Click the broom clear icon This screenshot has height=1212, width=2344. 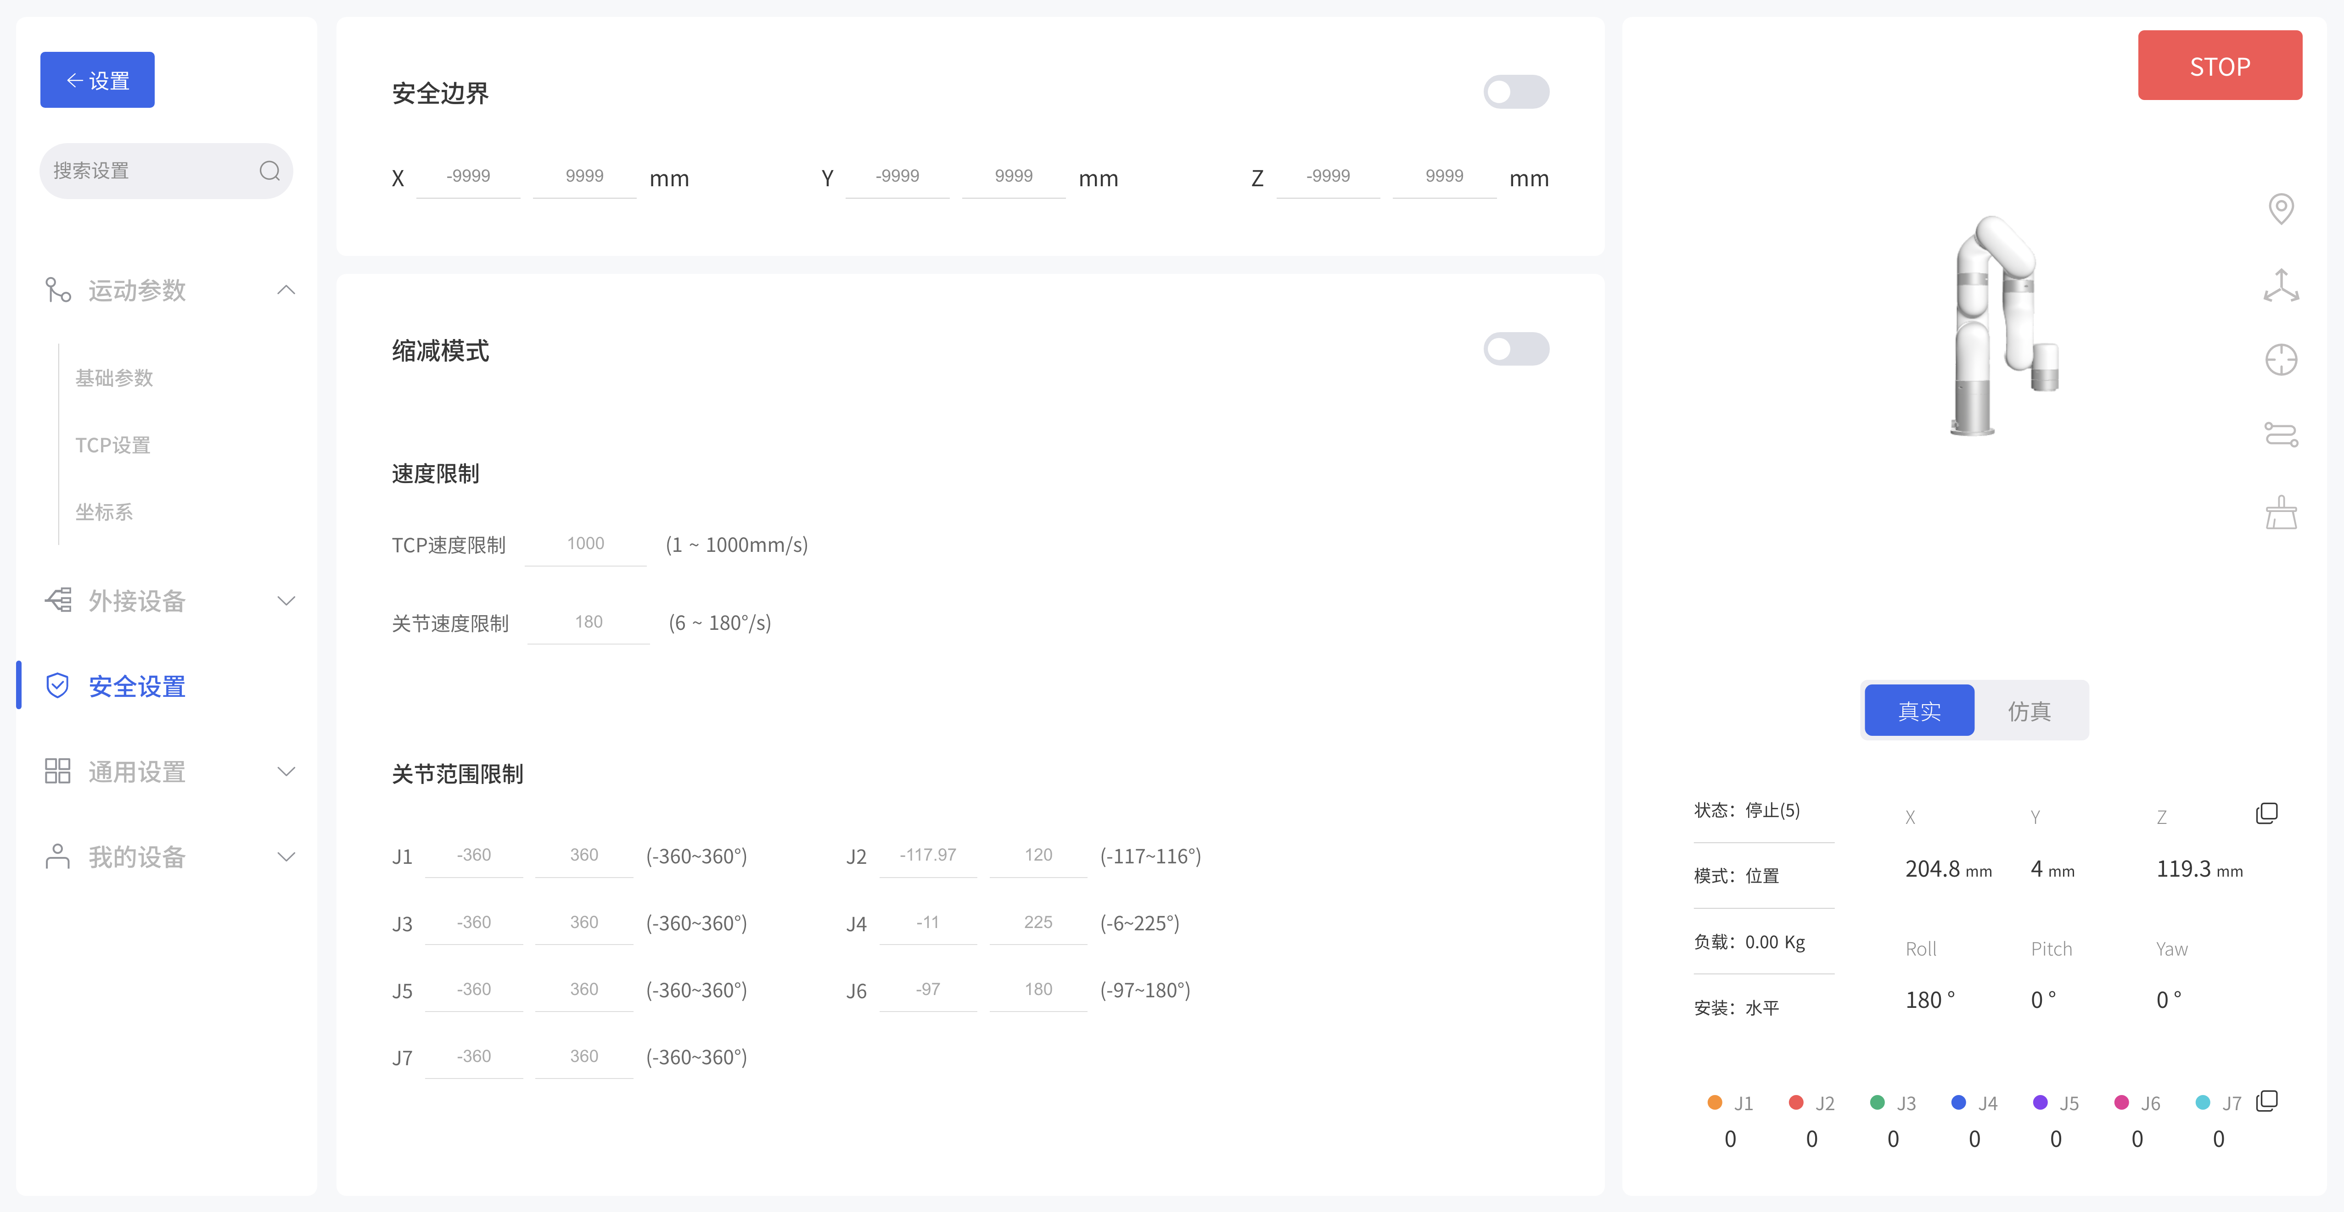(2280, 513)
